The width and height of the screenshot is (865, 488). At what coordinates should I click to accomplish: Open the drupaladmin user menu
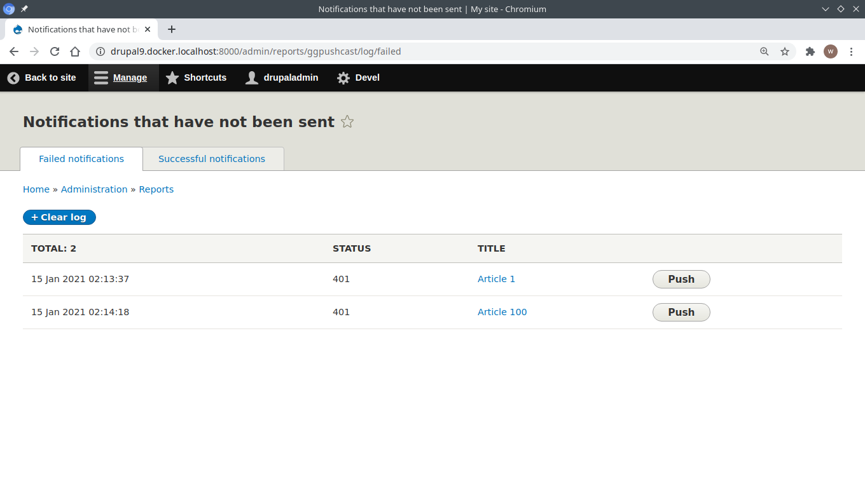coord(281,78)
